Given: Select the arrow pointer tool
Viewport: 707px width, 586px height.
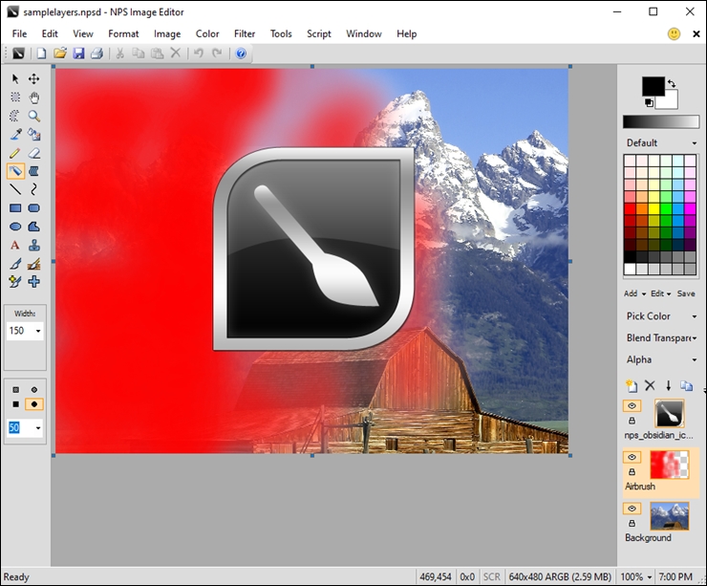Looking at the screenshot, I should coord(15,79).
